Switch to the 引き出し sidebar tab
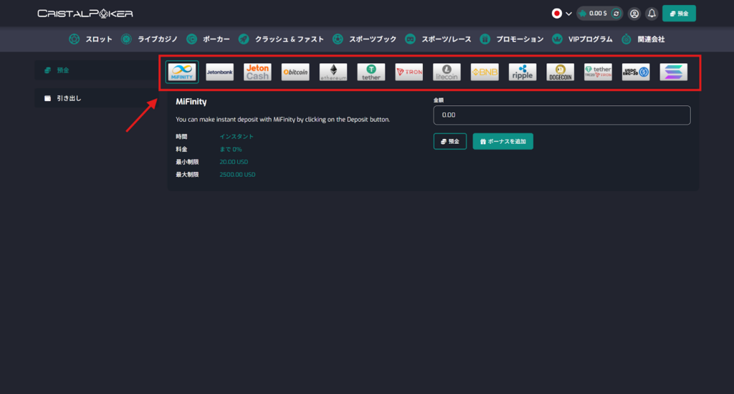 [x=97, y=98]
